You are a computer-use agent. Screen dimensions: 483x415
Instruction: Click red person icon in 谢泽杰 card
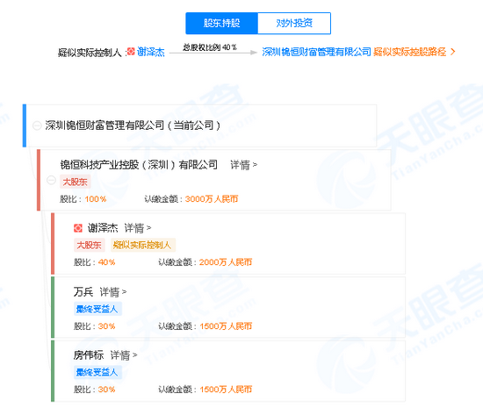pos(78,228)
